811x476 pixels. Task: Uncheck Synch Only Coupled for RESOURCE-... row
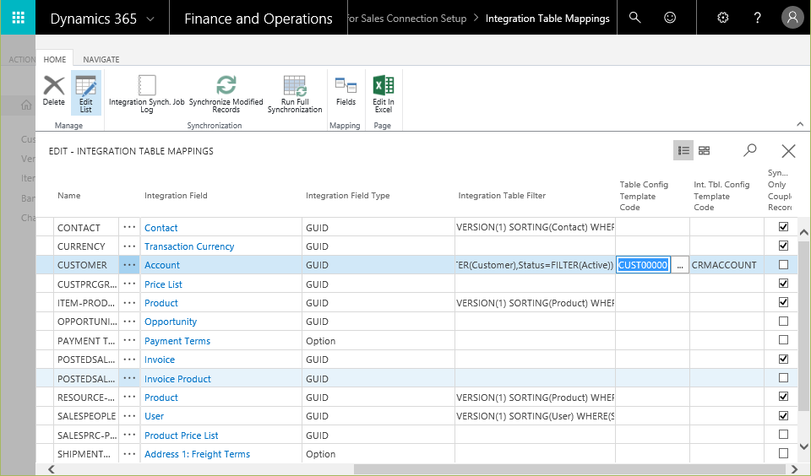[x=784, y=397]
